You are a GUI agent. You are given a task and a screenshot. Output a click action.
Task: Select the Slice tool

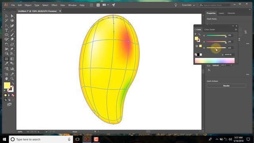click(x=12, y=74)
